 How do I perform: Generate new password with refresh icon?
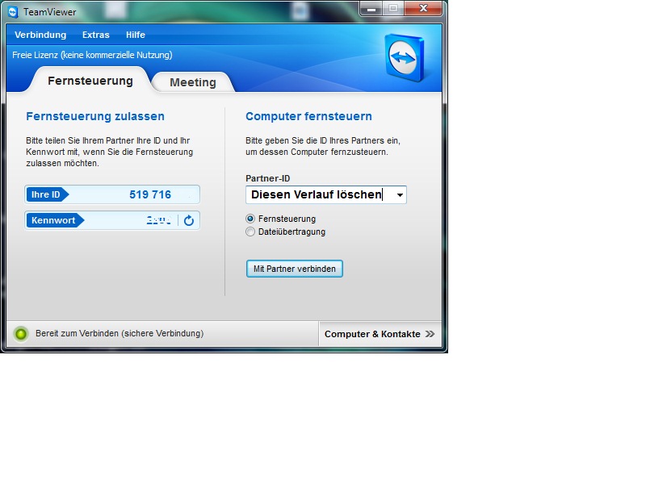click(189, 220)
